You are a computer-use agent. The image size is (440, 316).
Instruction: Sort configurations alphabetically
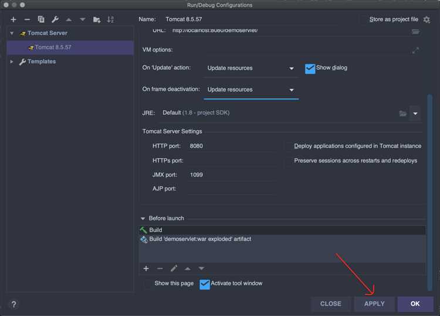point(110,19)
